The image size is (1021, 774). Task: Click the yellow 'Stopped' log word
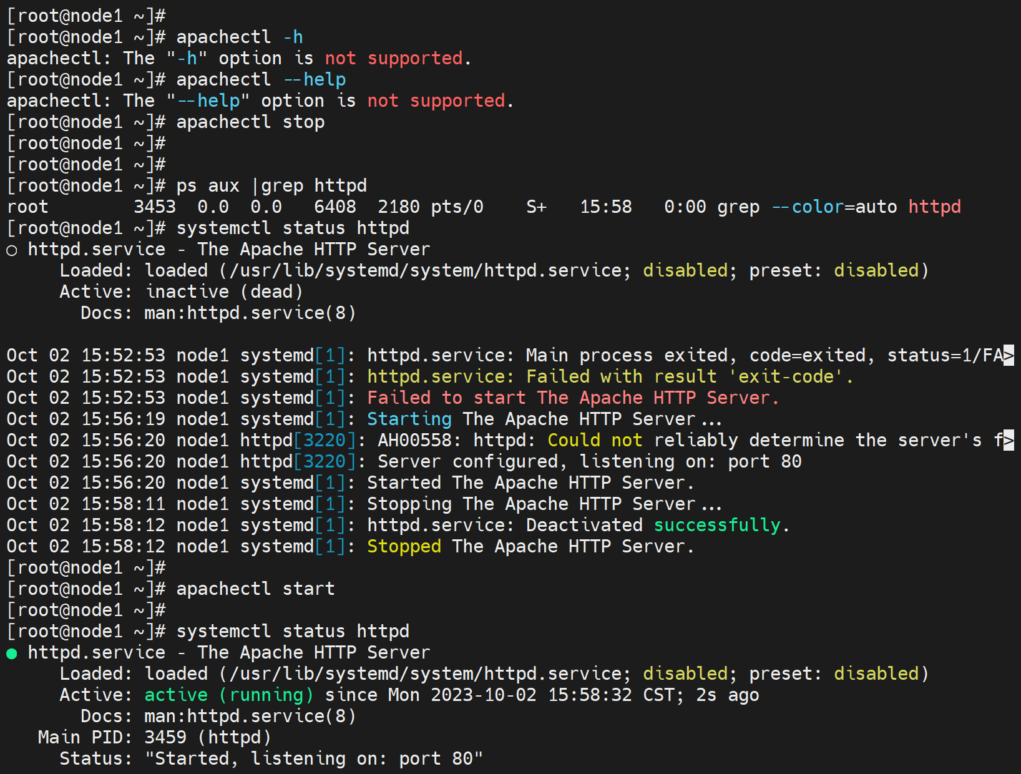pos(403,547)
